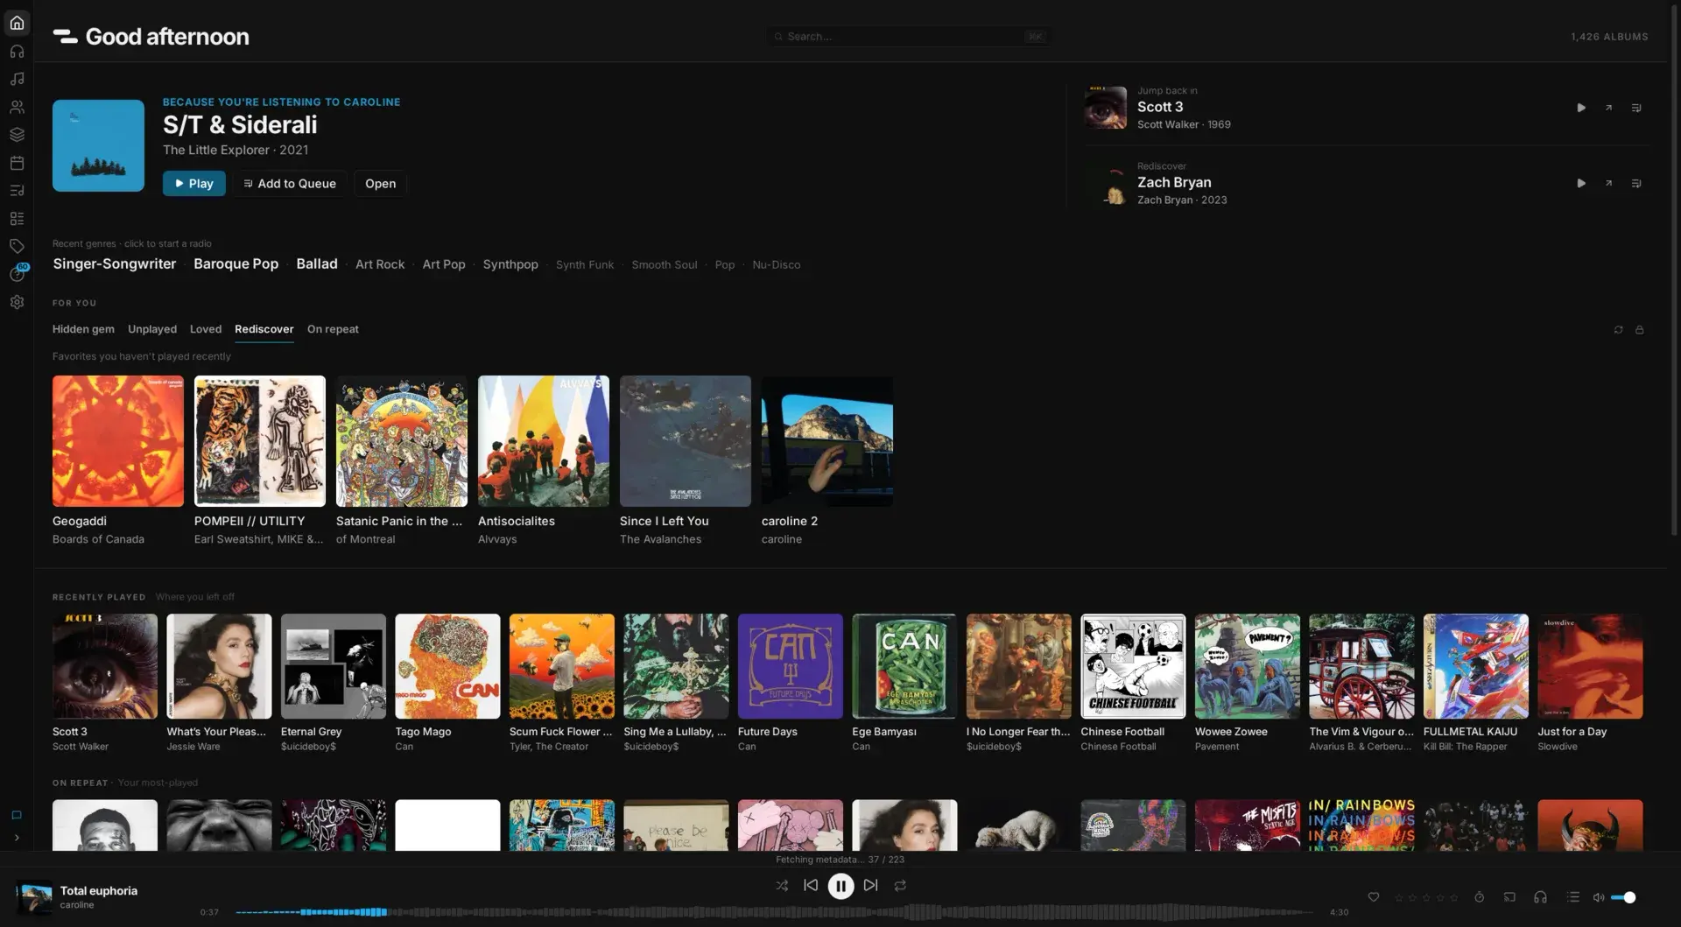This screenshot has width=1681, height=927.
Task: Click the 'The Little Explorer · 2021' subtitle
Action: coord(236,150)
